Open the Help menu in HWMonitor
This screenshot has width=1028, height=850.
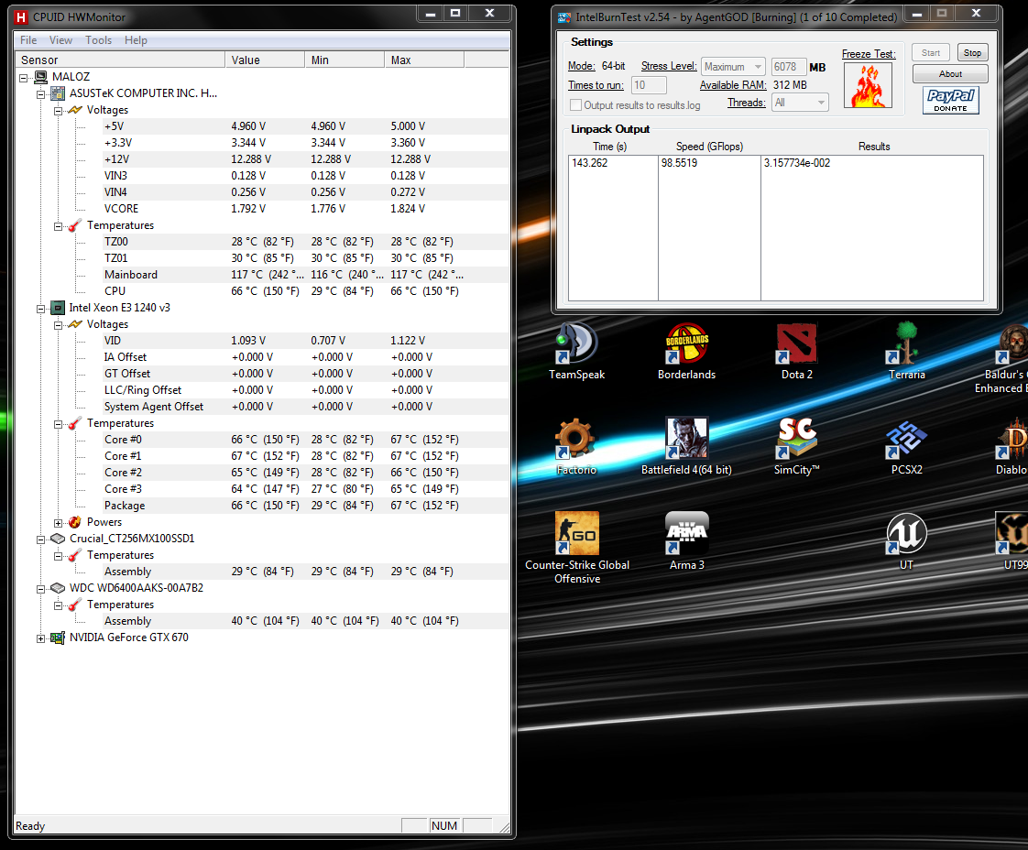click(136, 40)
